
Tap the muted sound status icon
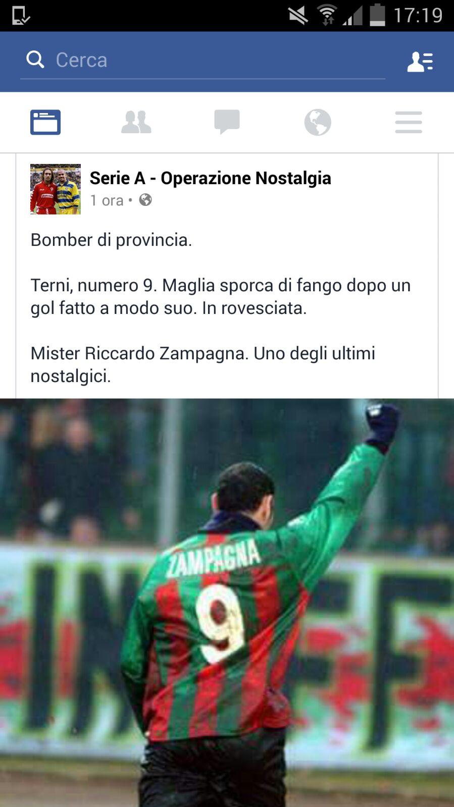pyautogui.click(x=298, y=16)
